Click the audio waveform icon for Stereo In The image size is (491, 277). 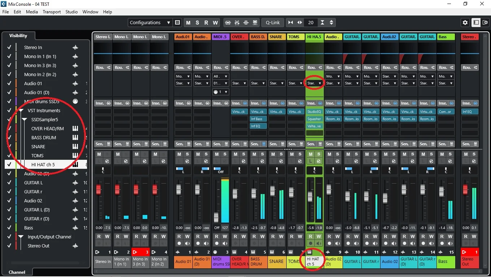click(x=75, y=48)
